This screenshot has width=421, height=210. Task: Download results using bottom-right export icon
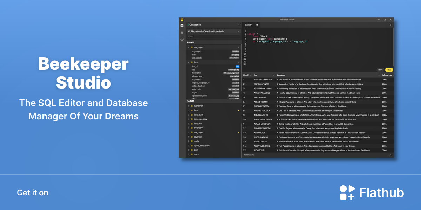click(391, 155)
